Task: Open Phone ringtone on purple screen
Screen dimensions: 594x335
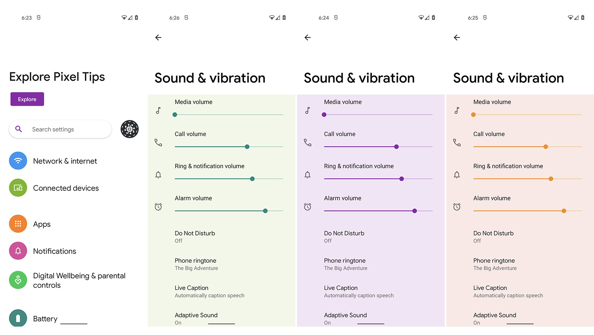Action: click(x=345, y=264)
